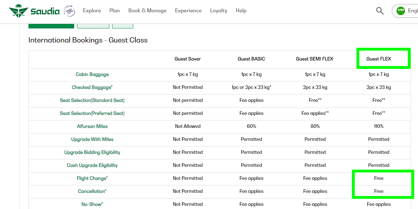Click Guest SEMI FLEX Cash Upgrade 'Permitted'
Image resolution: width=418 pixels, height=209 pixels.
tap(315, 165)
